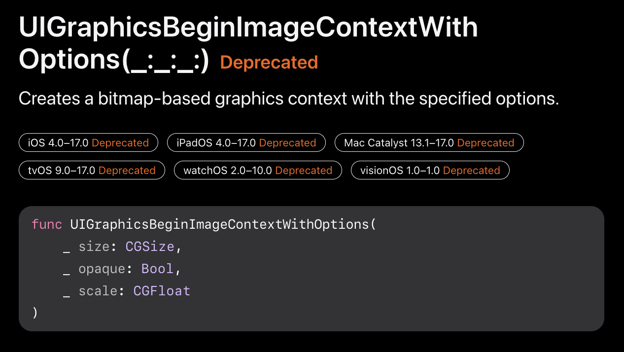
Task: Click the function name in declaration
Action: [x=220, y=224]
